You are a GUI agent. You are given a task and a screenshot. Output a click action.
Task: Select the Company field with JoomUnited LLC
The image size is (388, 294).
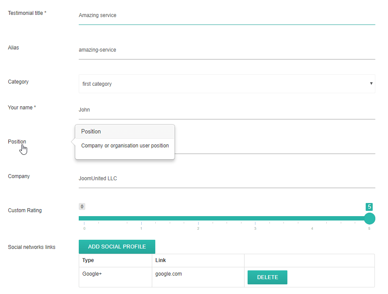227,178
